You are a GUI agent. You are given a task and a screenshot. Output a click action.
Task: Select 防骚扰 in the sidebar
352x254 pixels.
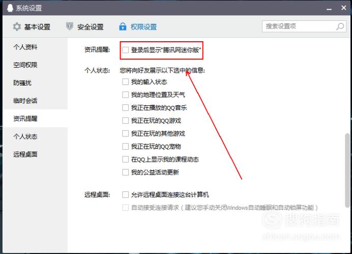point(35,83)
